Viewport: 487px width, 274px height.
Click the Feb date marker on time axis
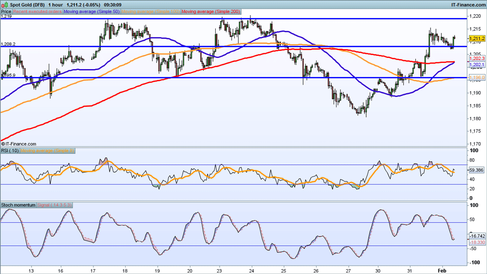pos(442,271)
